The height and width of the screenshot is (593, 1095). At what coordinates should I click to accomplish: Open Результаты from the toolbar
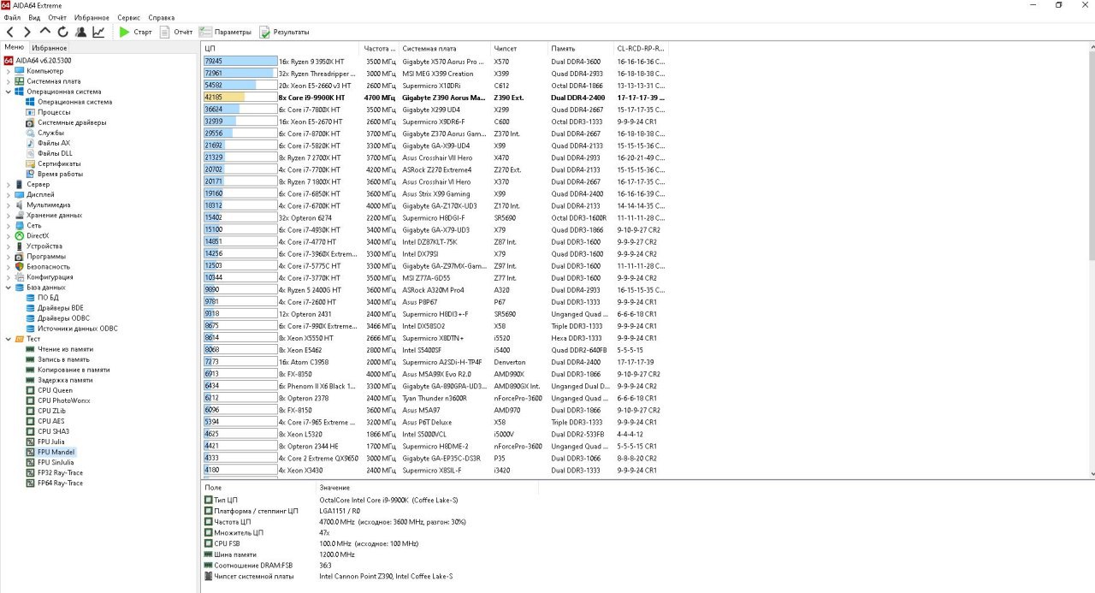point(285,32)
